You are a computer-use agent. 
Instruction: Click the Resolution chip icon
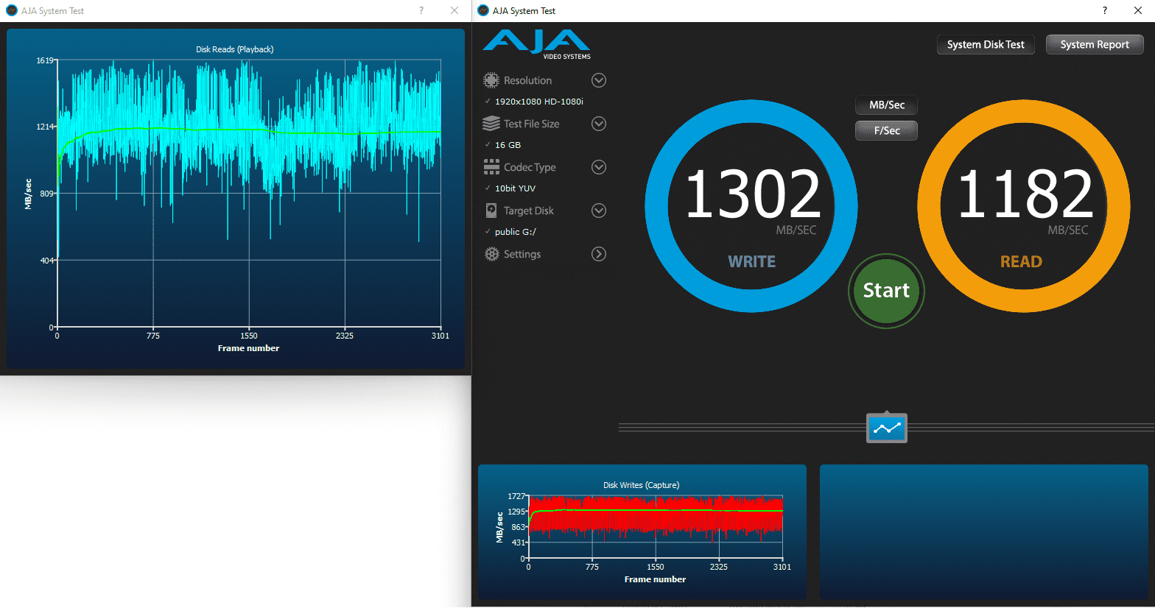(x=491, y=80)
